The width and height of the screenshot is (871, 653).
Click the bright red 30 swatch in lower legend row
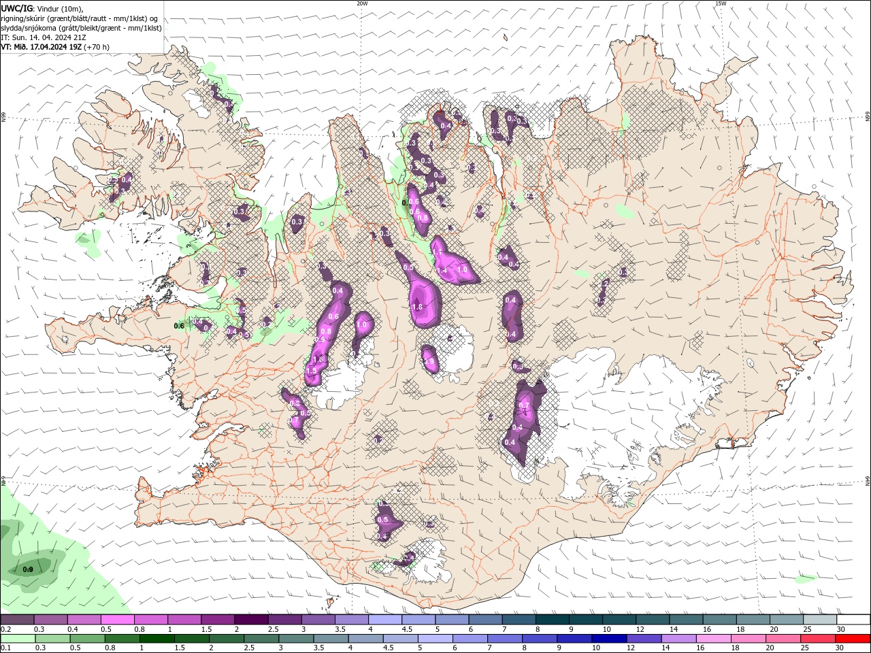853,638
